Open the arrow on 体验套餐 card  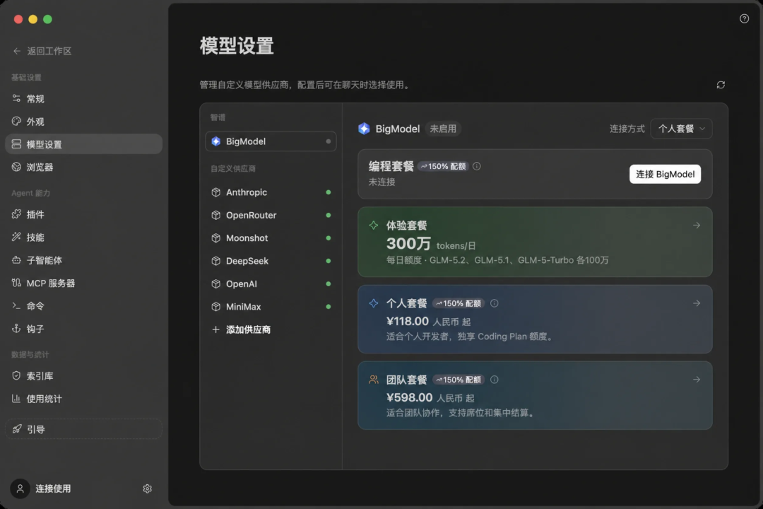(x=697, y=225)
